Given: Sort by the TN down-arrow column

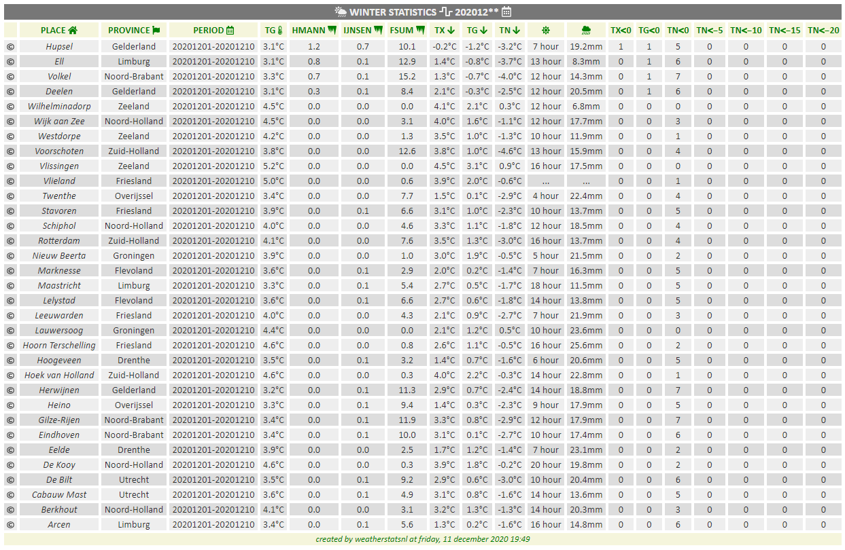Looking at the screenshot, I should pos(509,30).
